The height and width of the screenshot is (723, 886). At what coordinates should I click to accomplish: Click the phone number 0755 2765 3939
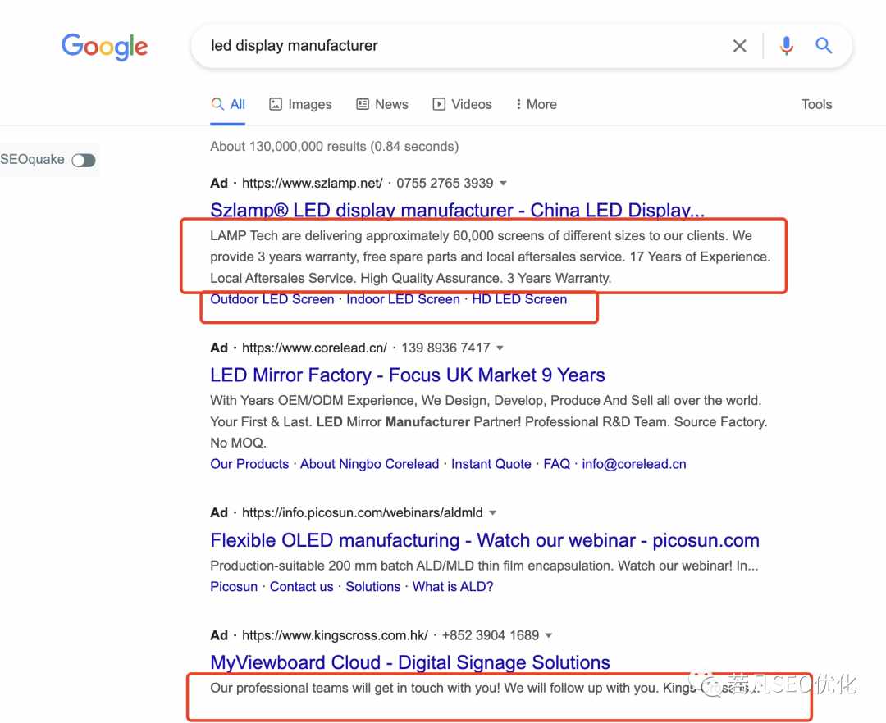[x=445, y=184]
